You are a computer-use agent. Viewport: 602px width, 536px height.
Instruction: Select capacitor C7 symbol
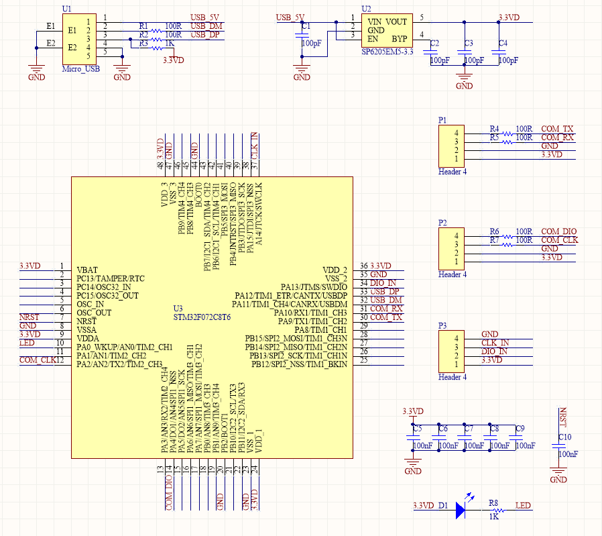pyautogui.click(x=464, y=437)
